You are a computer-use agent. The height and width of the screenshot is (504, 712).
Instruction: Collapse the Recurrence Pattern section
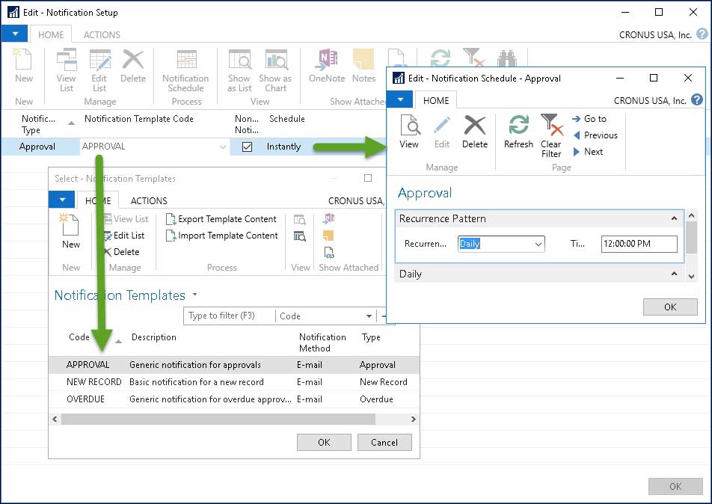[x=672, y=218]
